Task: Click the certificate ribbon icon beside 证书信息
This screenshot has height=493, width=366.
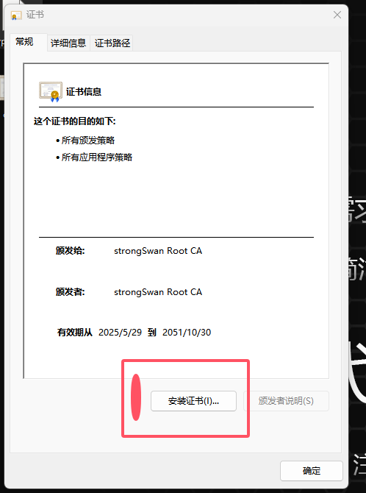Action: click(x=51, y=92)
